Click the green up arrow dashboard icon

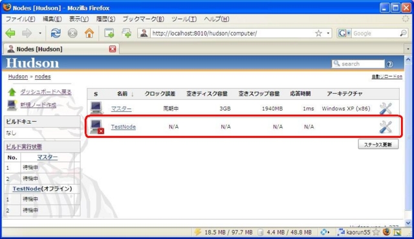tap(12, 92)
